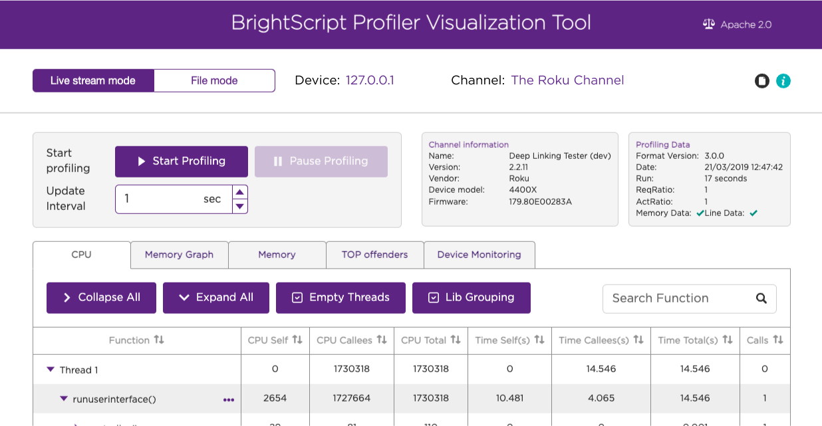Collapse the Thread 1 row
The image size is (822, 426).
50,370
